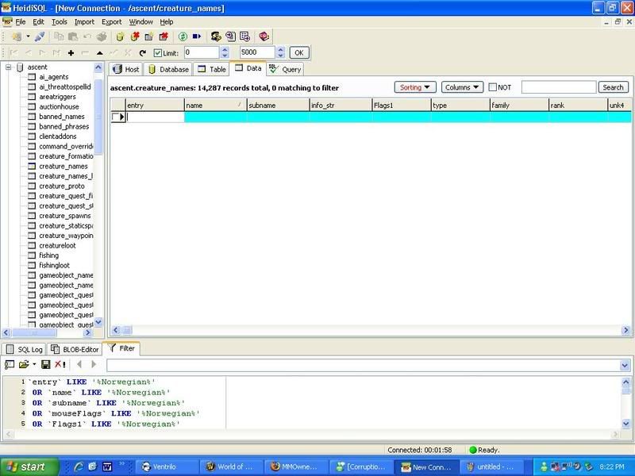Click the black curved-arrow refresh data icon
The height and width of the screenshot is (476, 635).
[x=142, y=53]
